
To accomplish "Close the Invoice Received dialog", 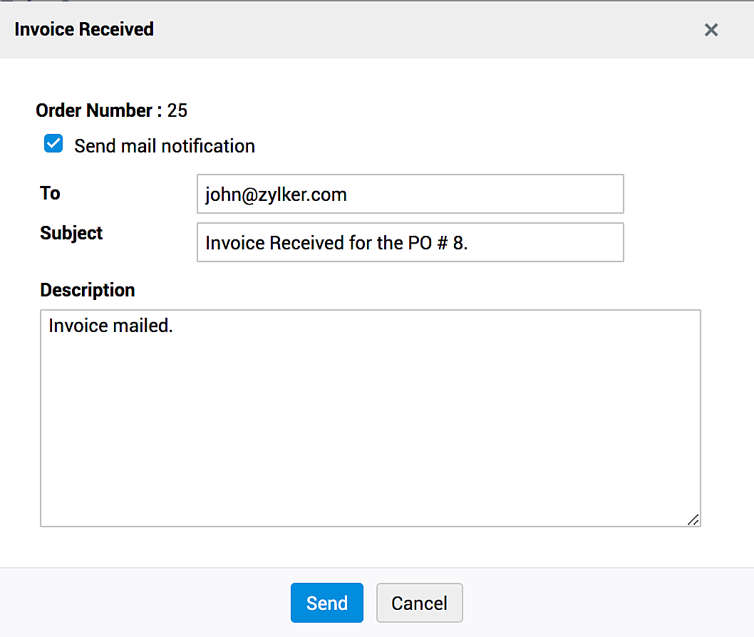I will pos(711,30).
